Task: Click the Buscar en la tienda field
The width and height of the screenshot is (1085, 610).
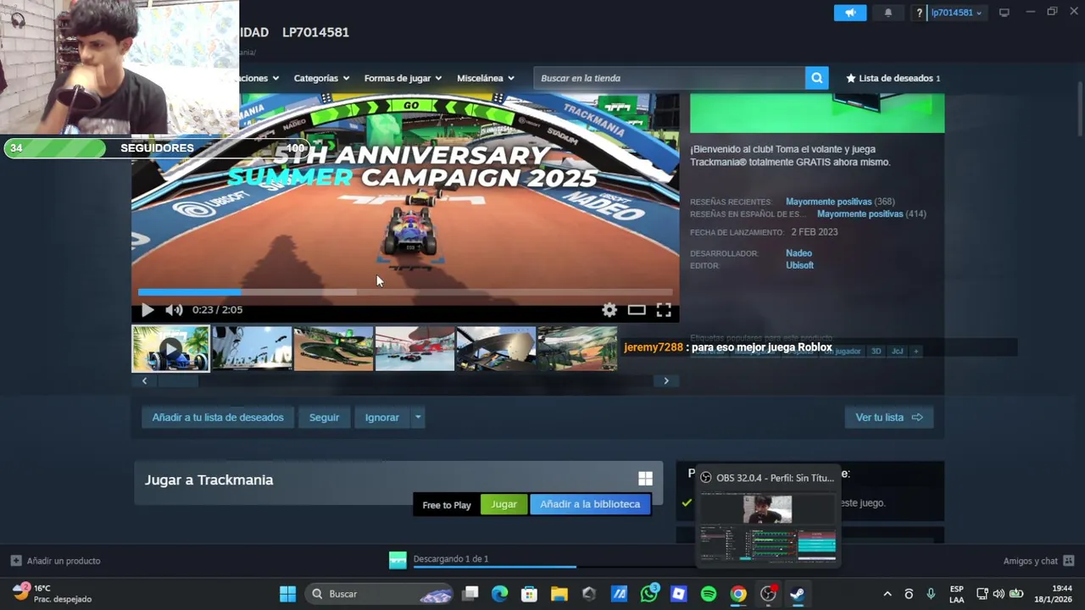Action: click(x=670, y=78)
